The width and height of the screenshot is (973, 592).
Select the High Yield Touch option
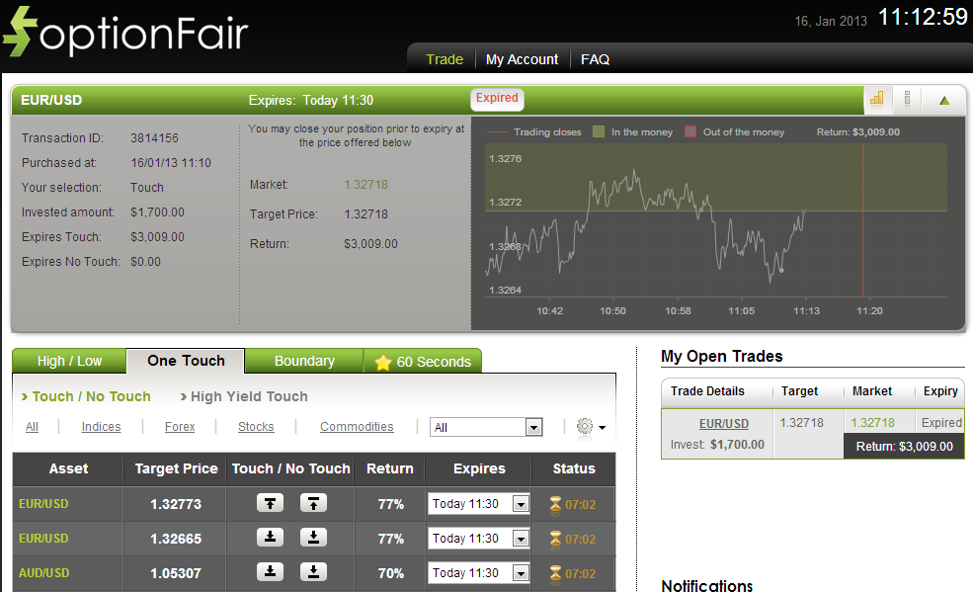[246, 396]
